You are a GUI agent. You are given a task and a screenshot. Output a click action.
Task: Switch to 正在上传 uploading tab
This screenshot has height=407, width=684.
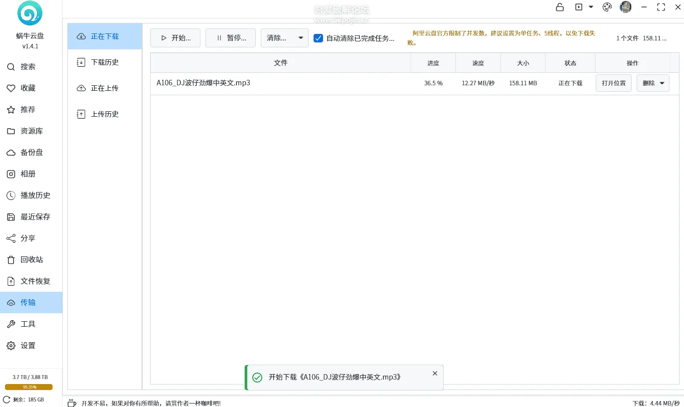(x=105, y=88)
